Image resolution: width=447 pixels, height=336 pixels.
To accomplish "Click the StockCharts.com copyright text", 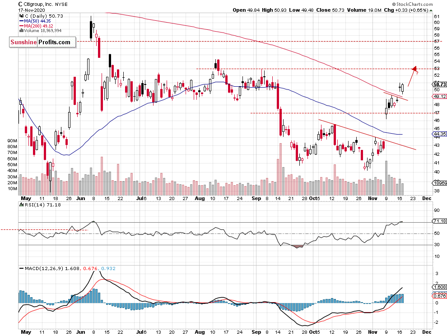I will click(412, 4).
